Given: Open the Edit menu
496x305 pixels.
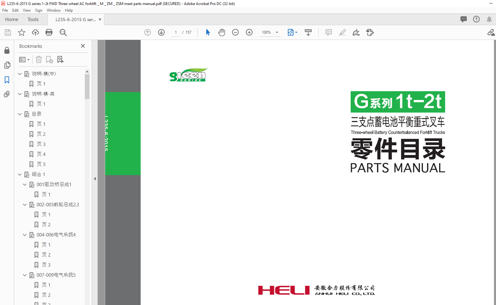Looking at the screenshot, I should click(x=15, y=10).
